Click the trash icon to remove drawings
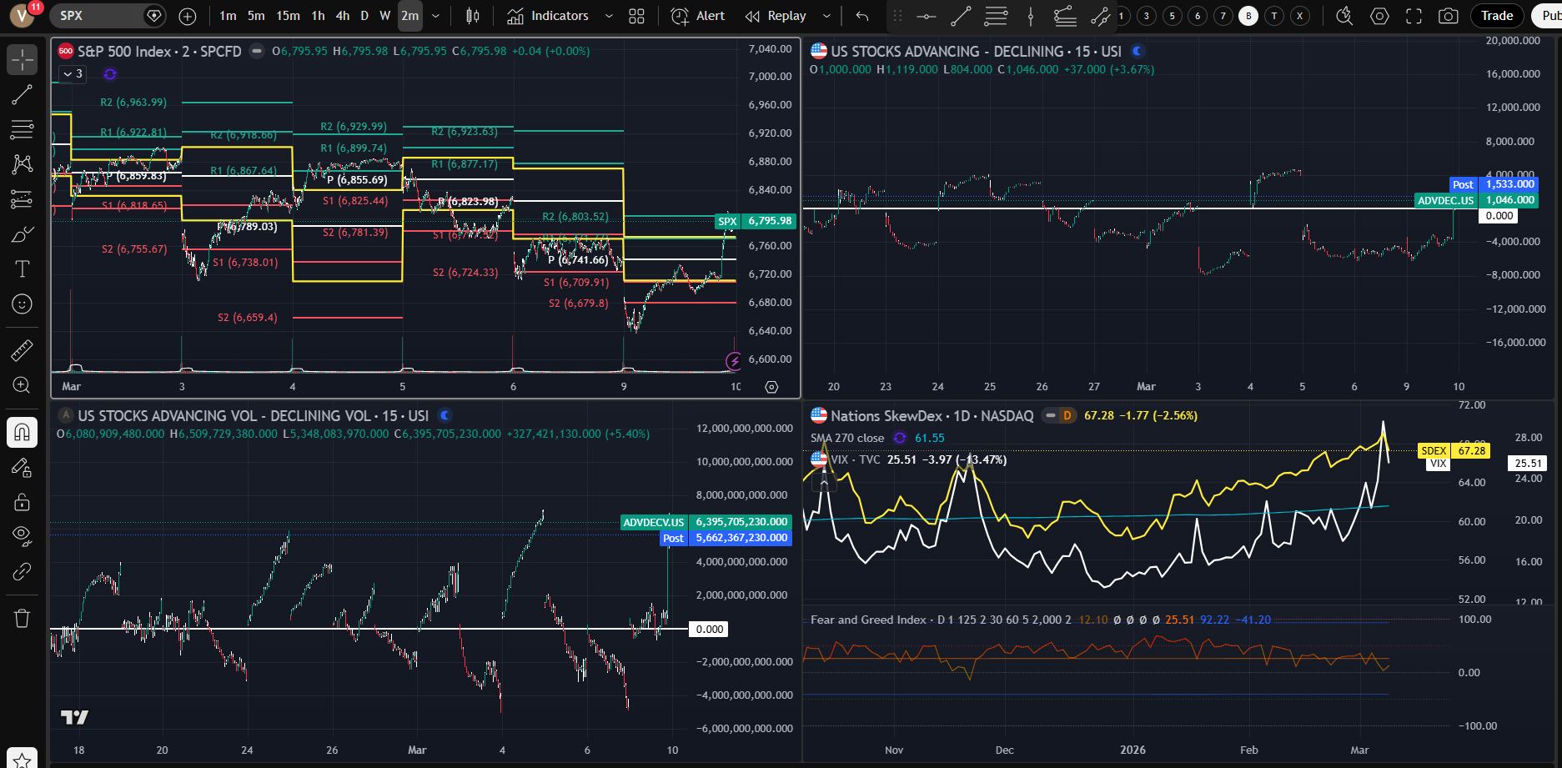 (22, 618)
